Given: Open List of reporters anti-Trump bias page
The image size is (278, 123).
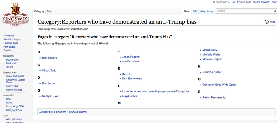Looking at the screenshot, I should pyautogui.click(x=156, y=92).
